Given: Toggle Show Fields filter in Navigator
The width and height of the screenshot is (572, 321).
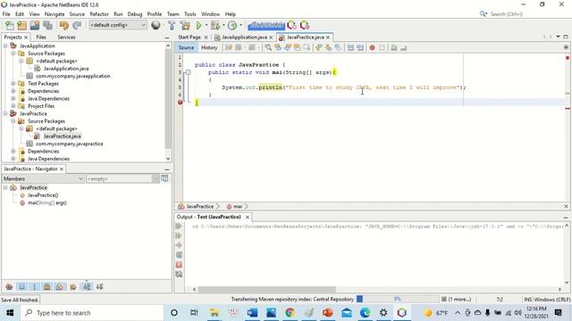Looking at the screenshot, I should coord(21,287).
